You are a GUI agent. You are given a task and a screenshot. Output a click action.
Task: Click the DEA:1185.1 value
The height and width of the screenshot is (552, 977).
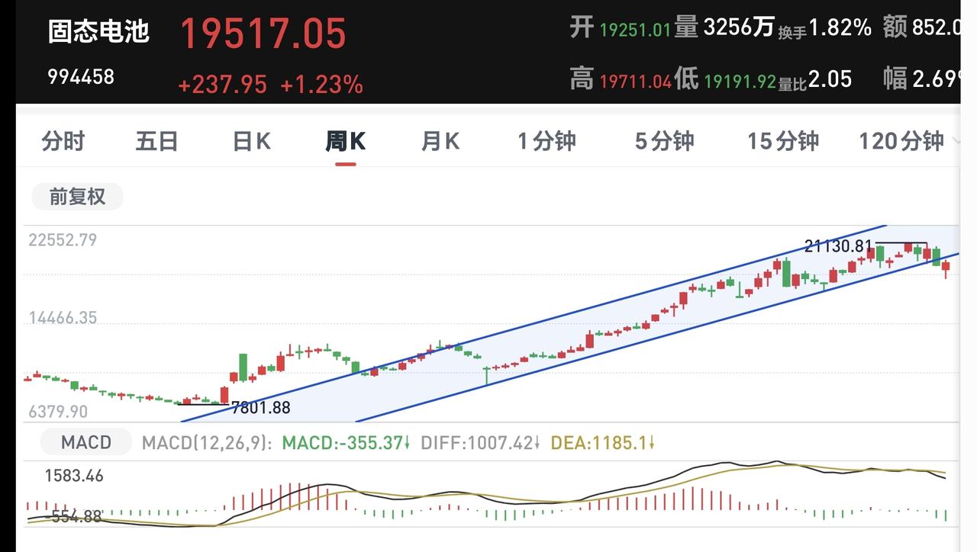tap(603, 442)
